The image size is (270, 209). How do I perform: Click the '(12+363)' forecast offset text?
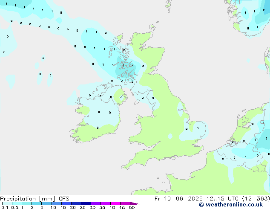point(256,199)
